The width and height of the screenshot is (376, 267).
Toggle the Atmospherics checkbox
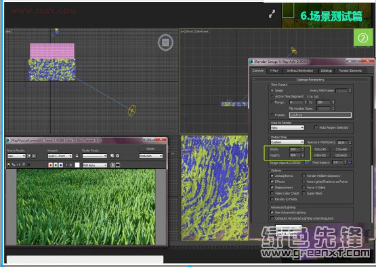pyautogui.click(x=272, y=176)
